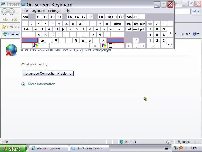Image resolution: width=202 pixels, height=152 pixels.
Task: Click the Internet Explorer back arrow
Action: 4,12
